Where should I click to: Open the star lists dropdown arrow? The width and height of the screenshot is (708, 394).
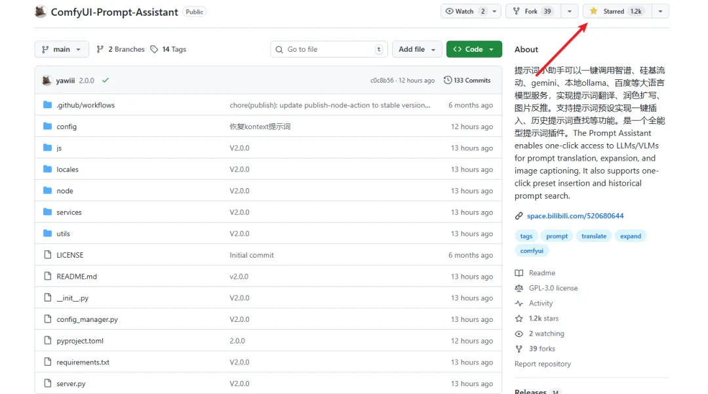[660, 11]
